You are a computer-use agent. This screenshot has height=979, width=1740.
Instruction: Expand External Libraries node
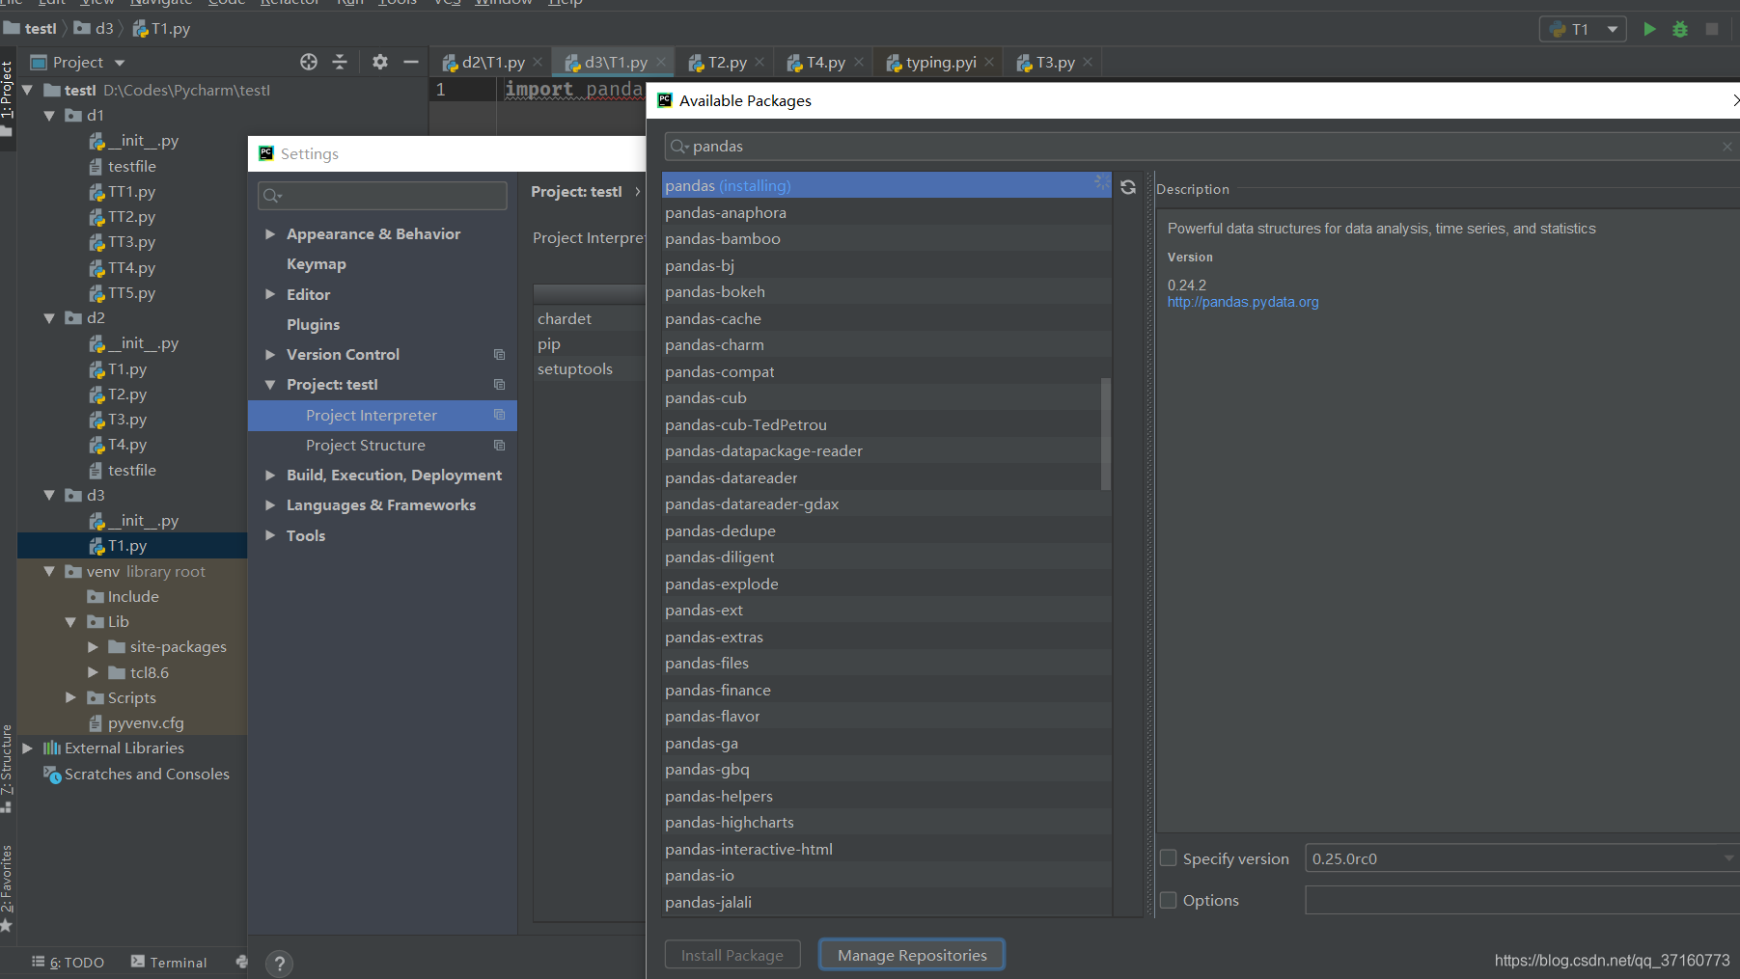pyautogui.click(x=27, y=748)
